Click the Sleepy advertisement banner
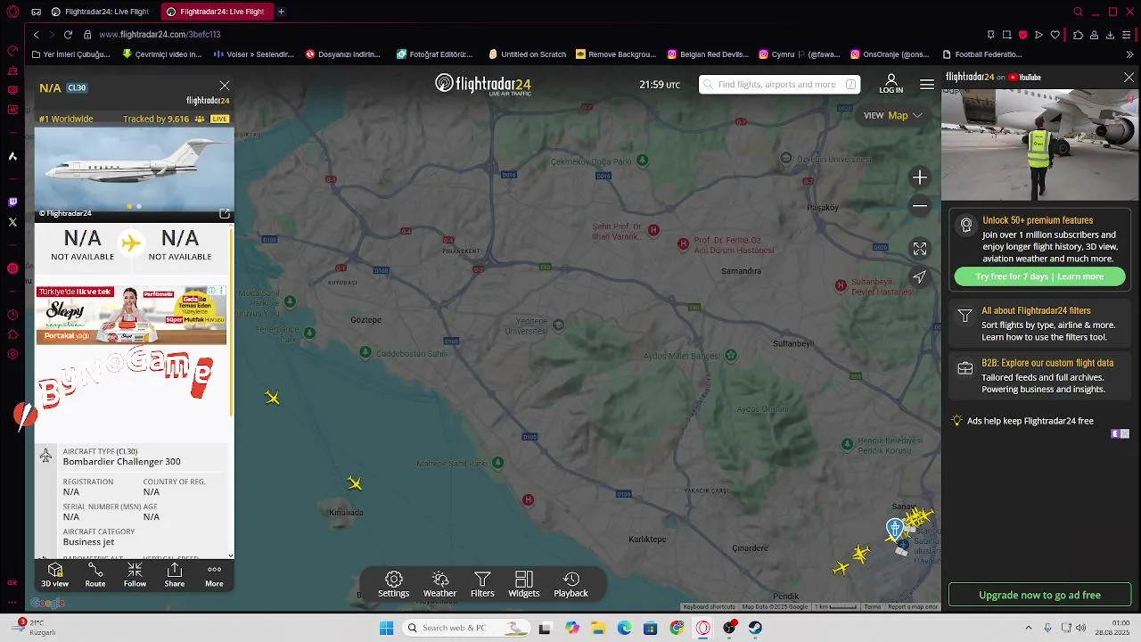 pos(131,316)
